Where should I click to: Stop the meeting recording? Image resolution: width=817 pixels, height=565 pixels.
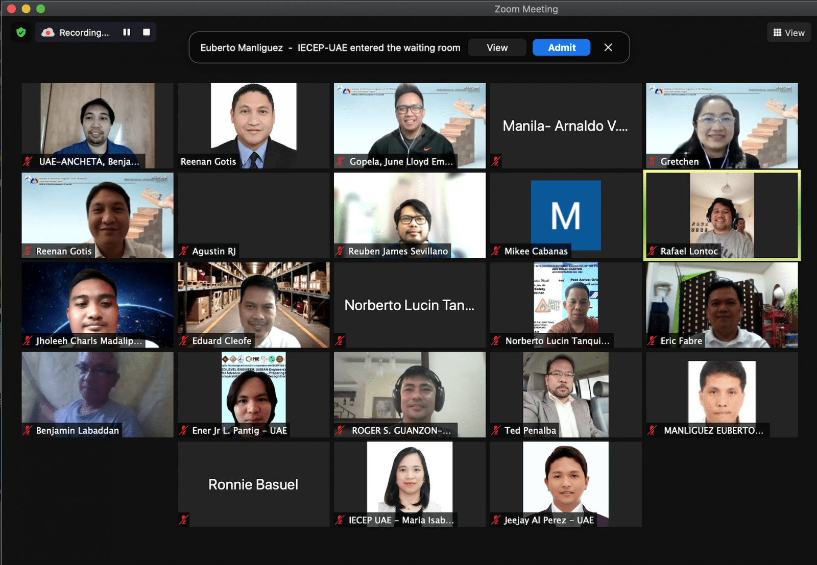click(147, 32)
